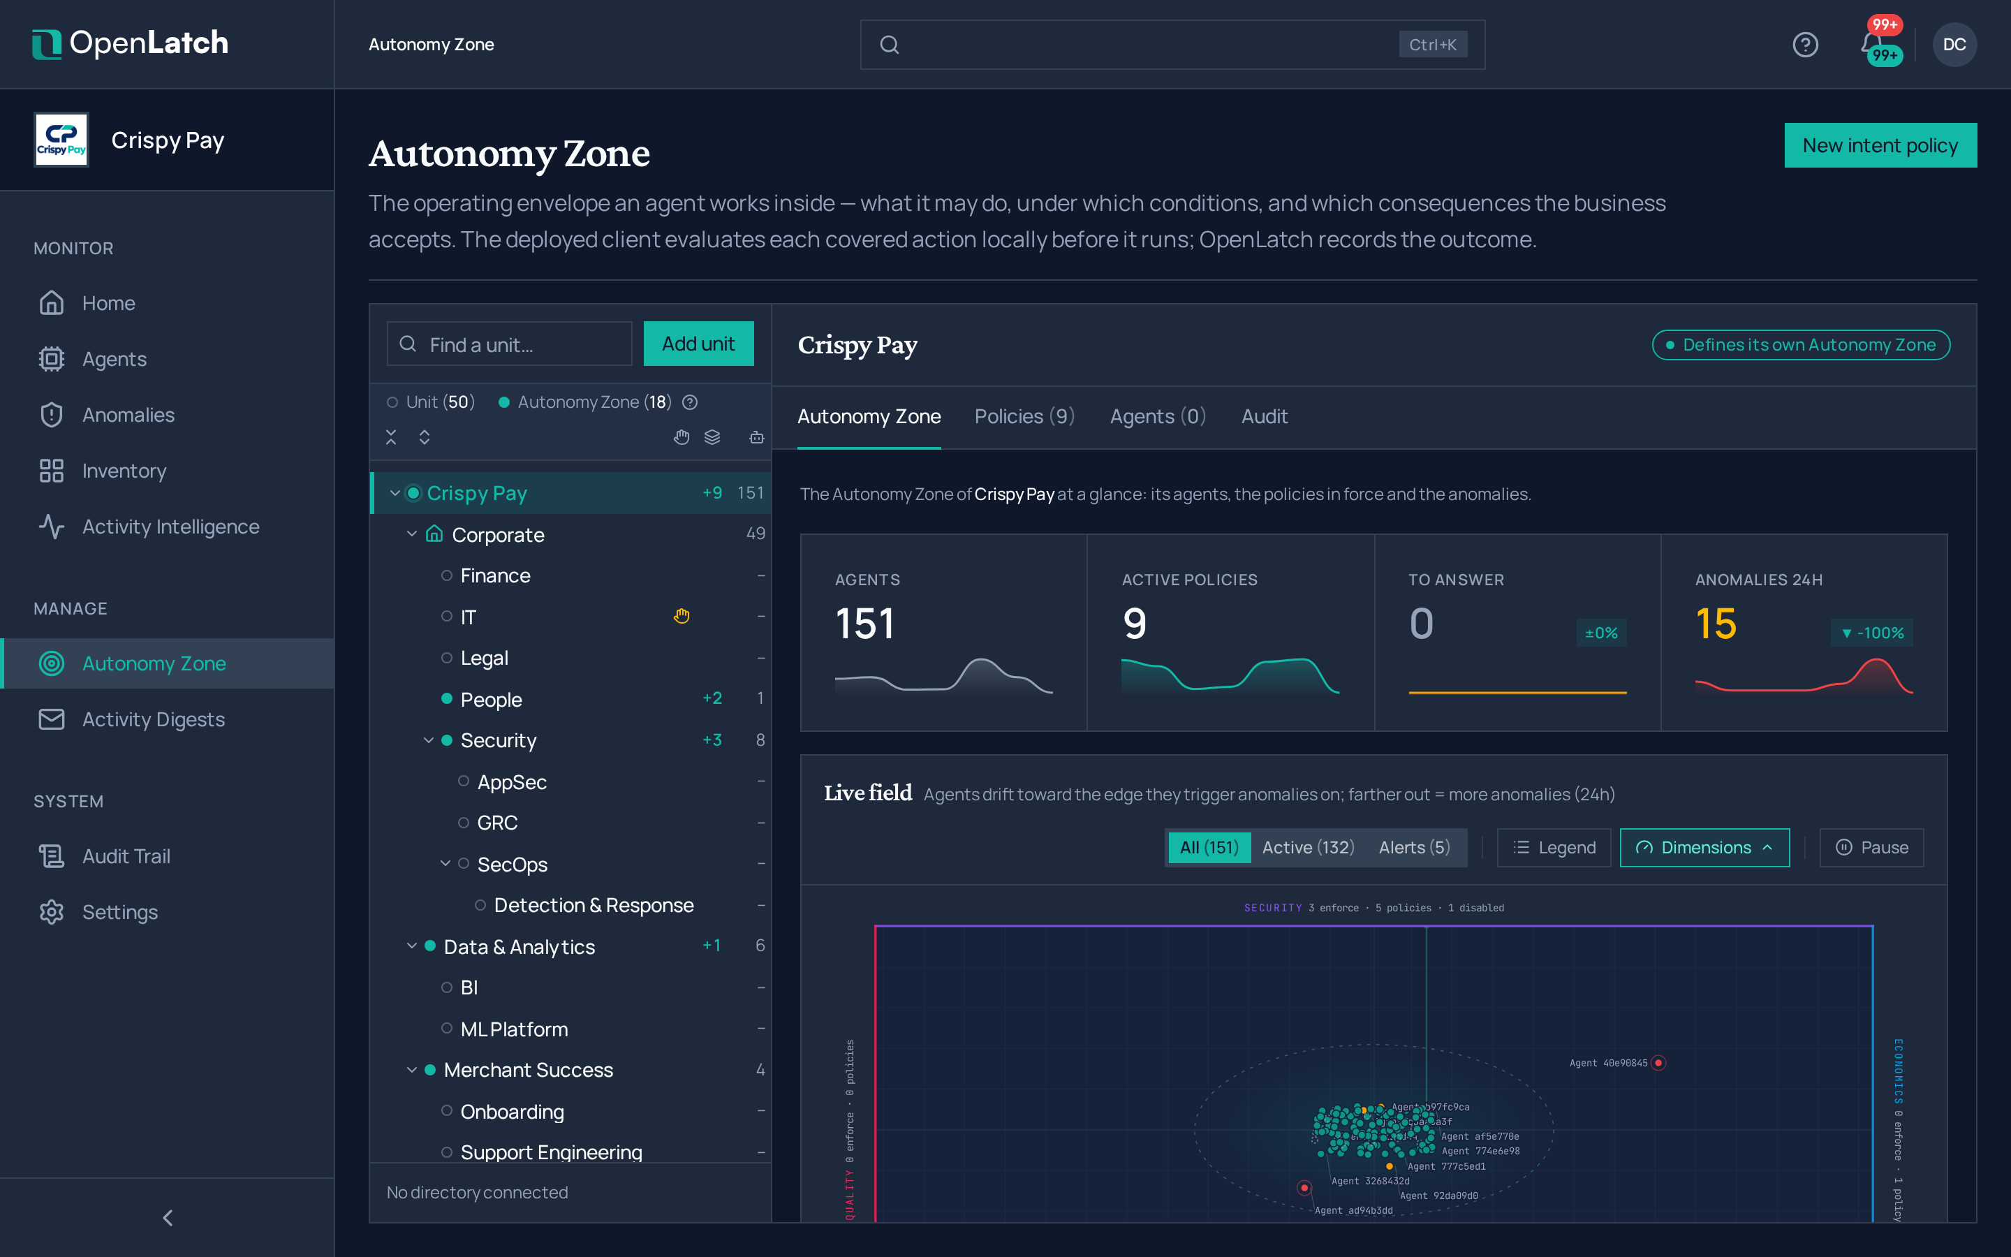Viewport: 2011px width, 1257px height.
Task: Click the robot icon in the tree toolbar
Action: pos(756,437)
